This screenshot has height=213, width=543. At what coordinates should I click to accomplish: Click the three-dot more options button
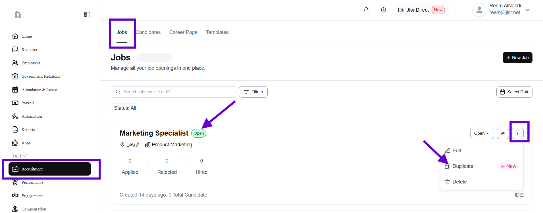click(518, 133)
